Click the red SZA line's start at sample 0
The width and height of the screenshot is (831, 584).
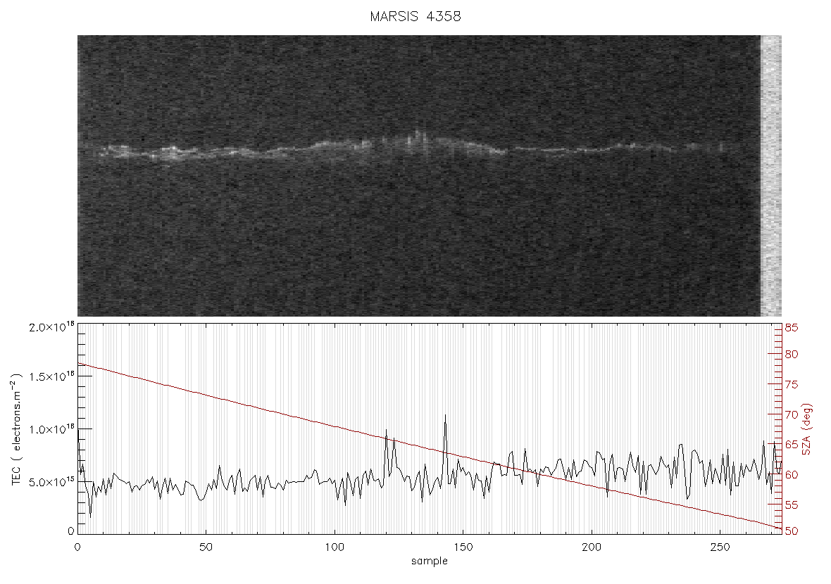tap(78, 363)
